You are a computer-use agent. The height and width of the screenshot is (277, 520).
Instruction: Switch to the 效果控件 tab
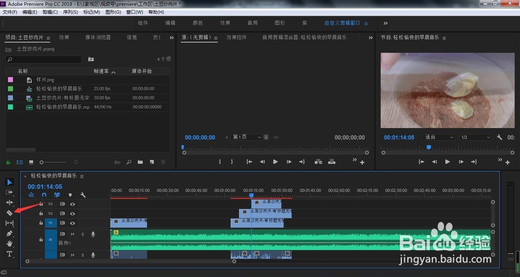coord(237,37)
